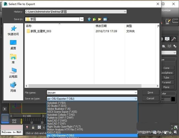The image size is (179, 138).
Task: Click the Save button
Action: (150, 92)
